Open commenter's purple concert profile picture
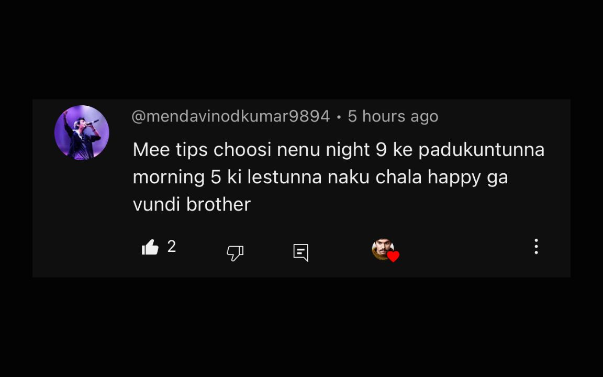Screen dimensions: 603x377 tap(82, 132)
